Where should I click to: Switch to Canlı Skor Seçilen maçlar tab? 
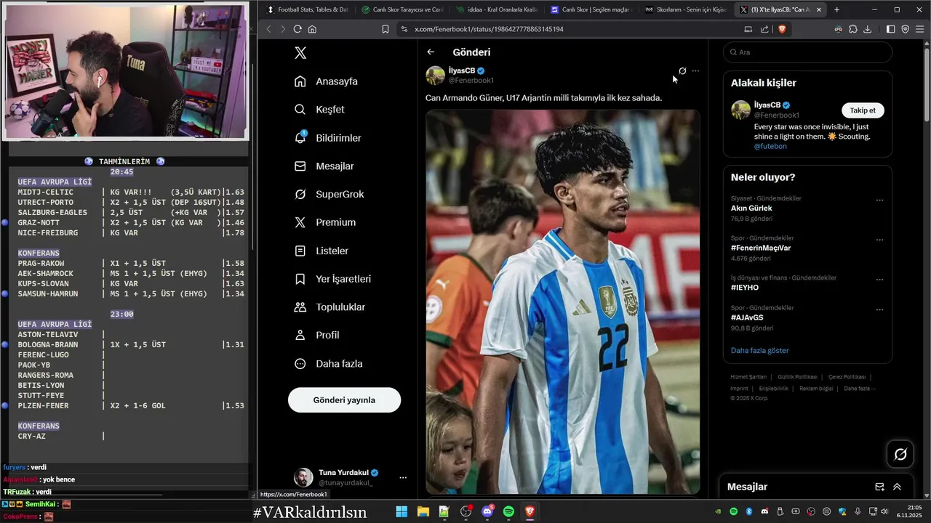pyautogui.click(x=591, y=10)
